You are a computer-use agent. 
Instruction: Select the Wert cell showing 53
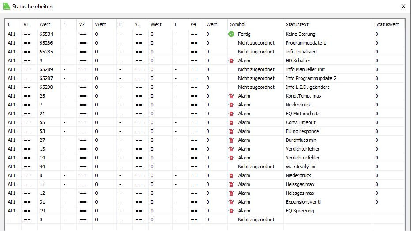click(42, 131)
